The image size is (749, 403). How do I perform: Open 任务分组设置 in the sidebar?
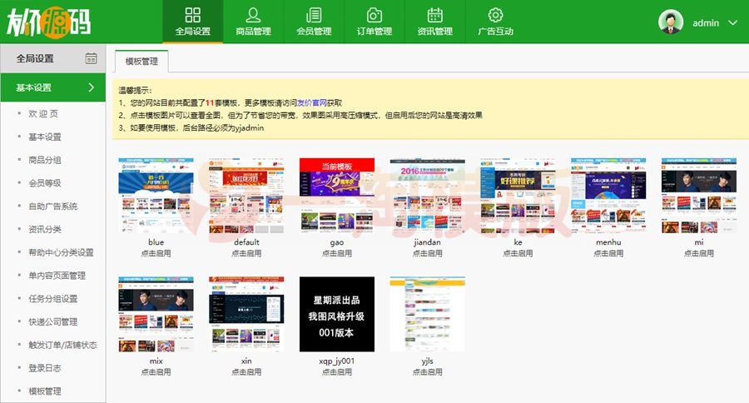click(53, 299)
